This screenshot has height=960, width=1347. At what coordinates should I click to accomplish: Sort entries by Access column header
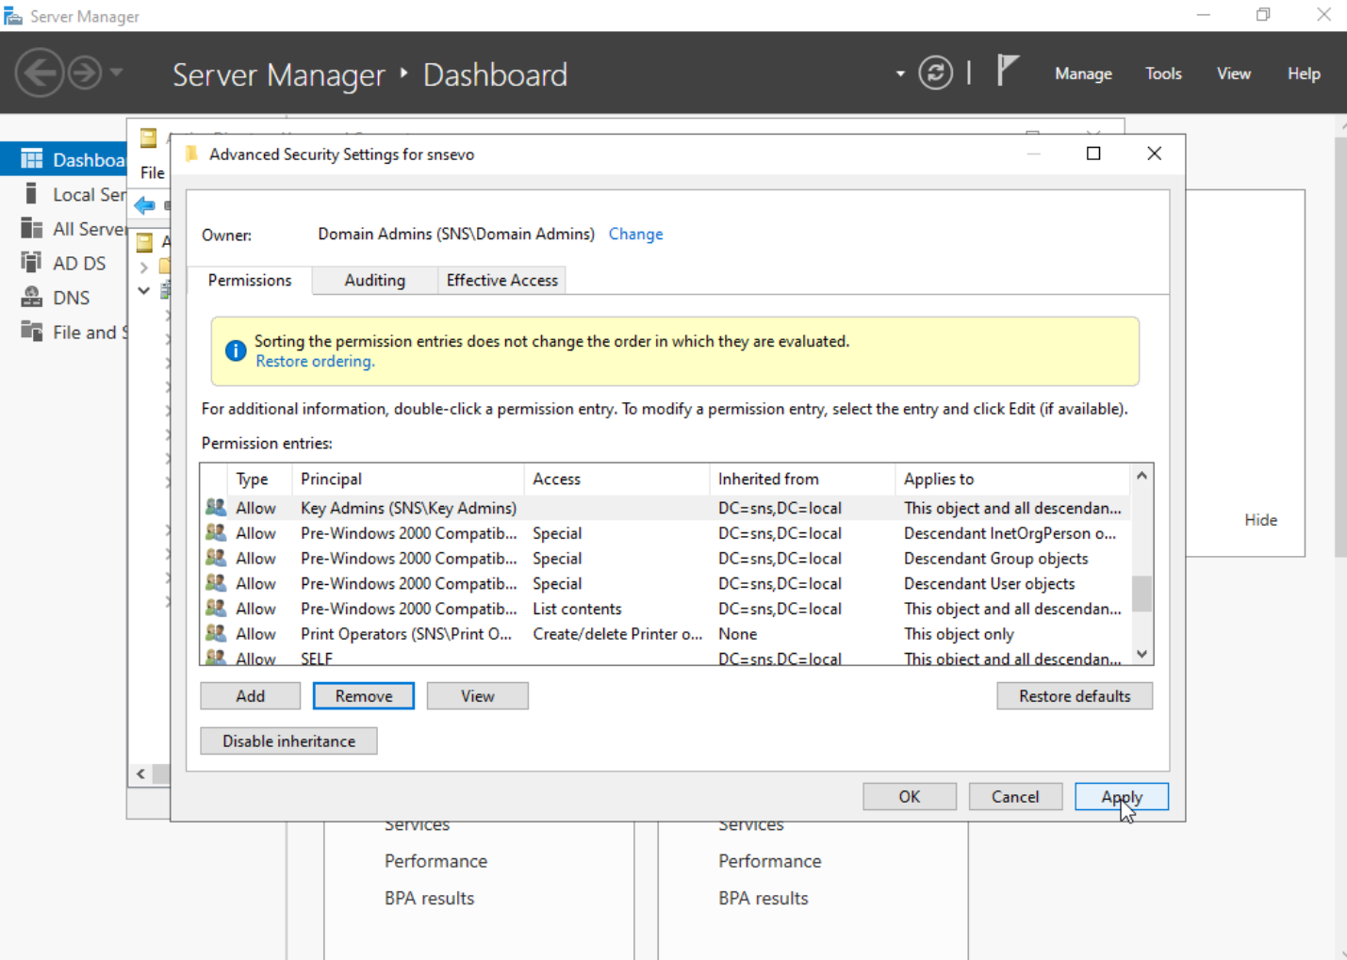[616, 479]
